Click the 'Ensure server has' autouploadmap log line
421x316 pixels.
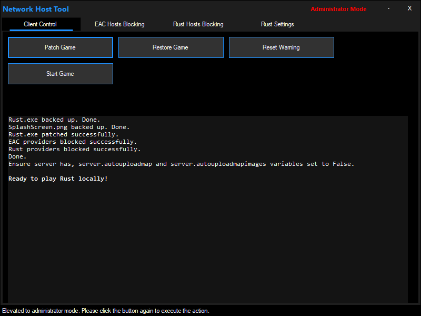click(181, 164)
